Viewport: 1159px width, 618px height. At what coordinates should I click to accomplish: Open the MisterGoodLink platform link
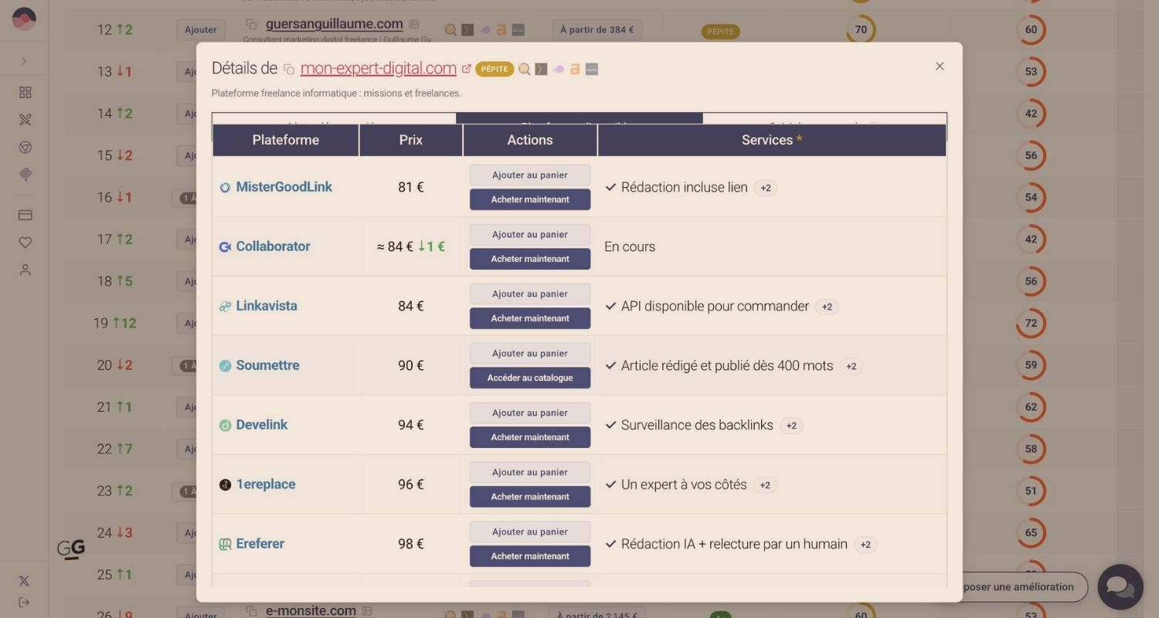pyautogui.click(x=284, y=187)
